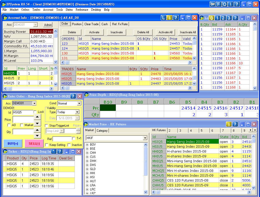The height and width of the screenshot is (197, 260).
Task: Click the F icon in main title bar
Action: (219, 4)
